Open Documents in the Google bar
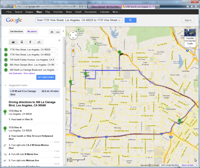Image resolution: width=200 pixels, height=168 pixels. (x=90, y=12)
